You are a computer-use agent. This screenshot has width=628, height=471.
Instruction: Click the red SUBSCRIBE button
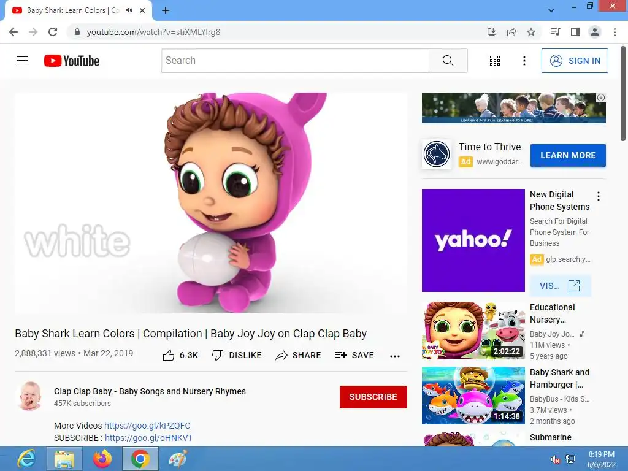(x=373, y=397)
